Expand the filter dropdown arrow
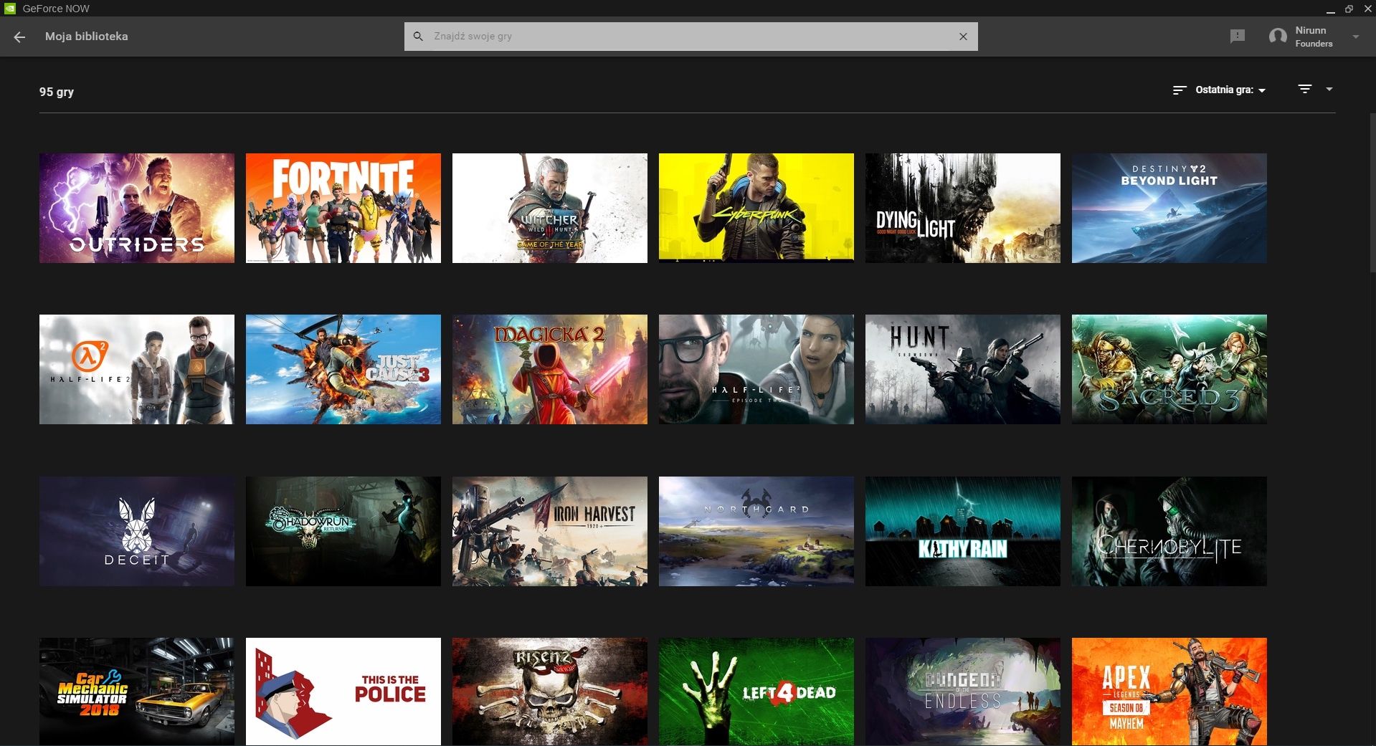The image size is (1376, 746). (1329, 89)
